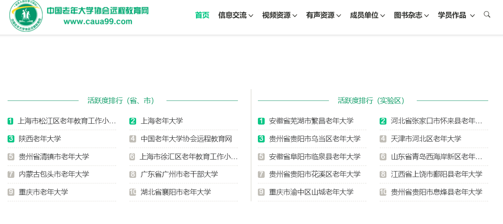The image size is (503, 224).
Task: Open the 上海市松江区老年教育工作小… link
Action: point(67,121)
